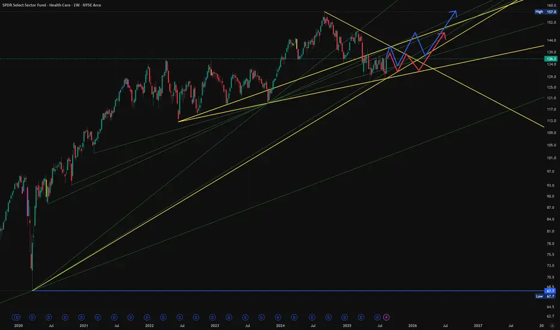Open dividend marker directly left of the lightning icon

click(x=377, y=317)
